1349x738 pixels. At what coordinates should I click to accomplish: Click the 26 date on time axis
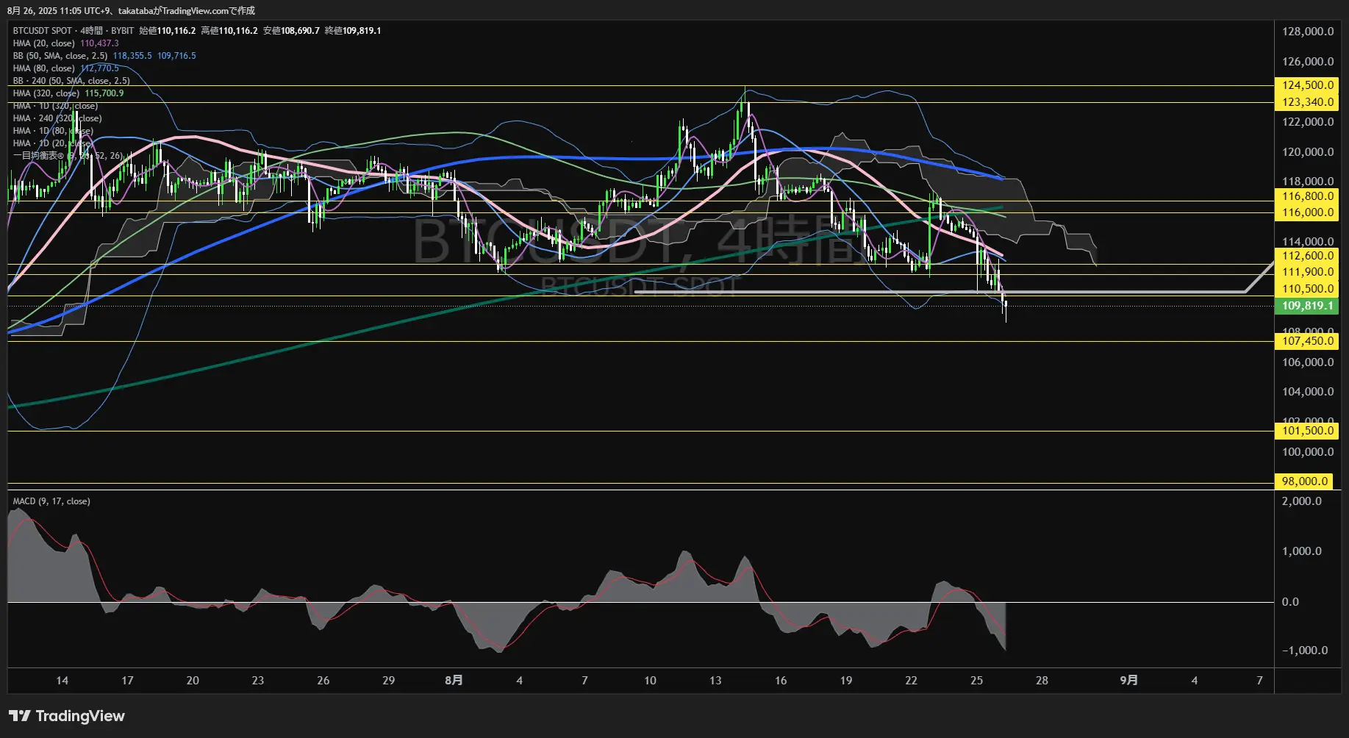click(323, 681)
